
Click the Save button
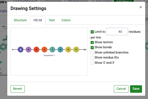tap(136, 89)
